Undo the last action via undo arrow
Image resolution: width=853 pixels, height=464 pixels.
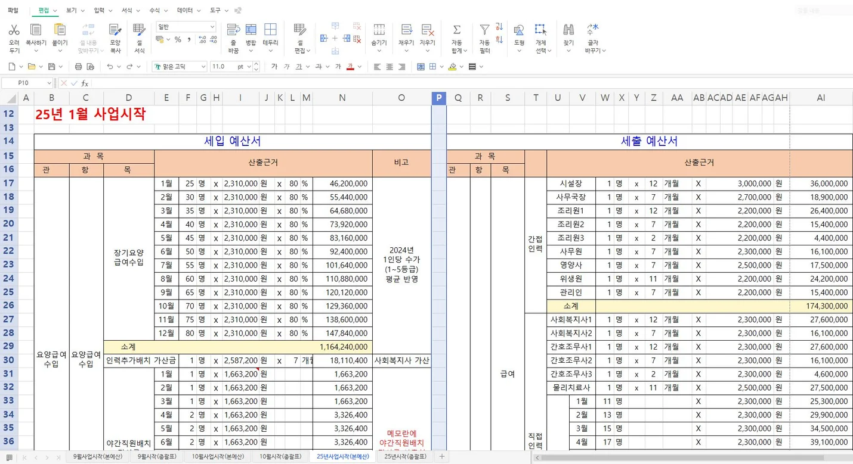click(110, 67)
